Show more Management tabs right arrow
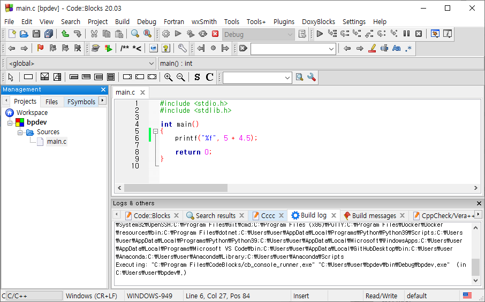The image size is (485, 302). coord(102,100)
